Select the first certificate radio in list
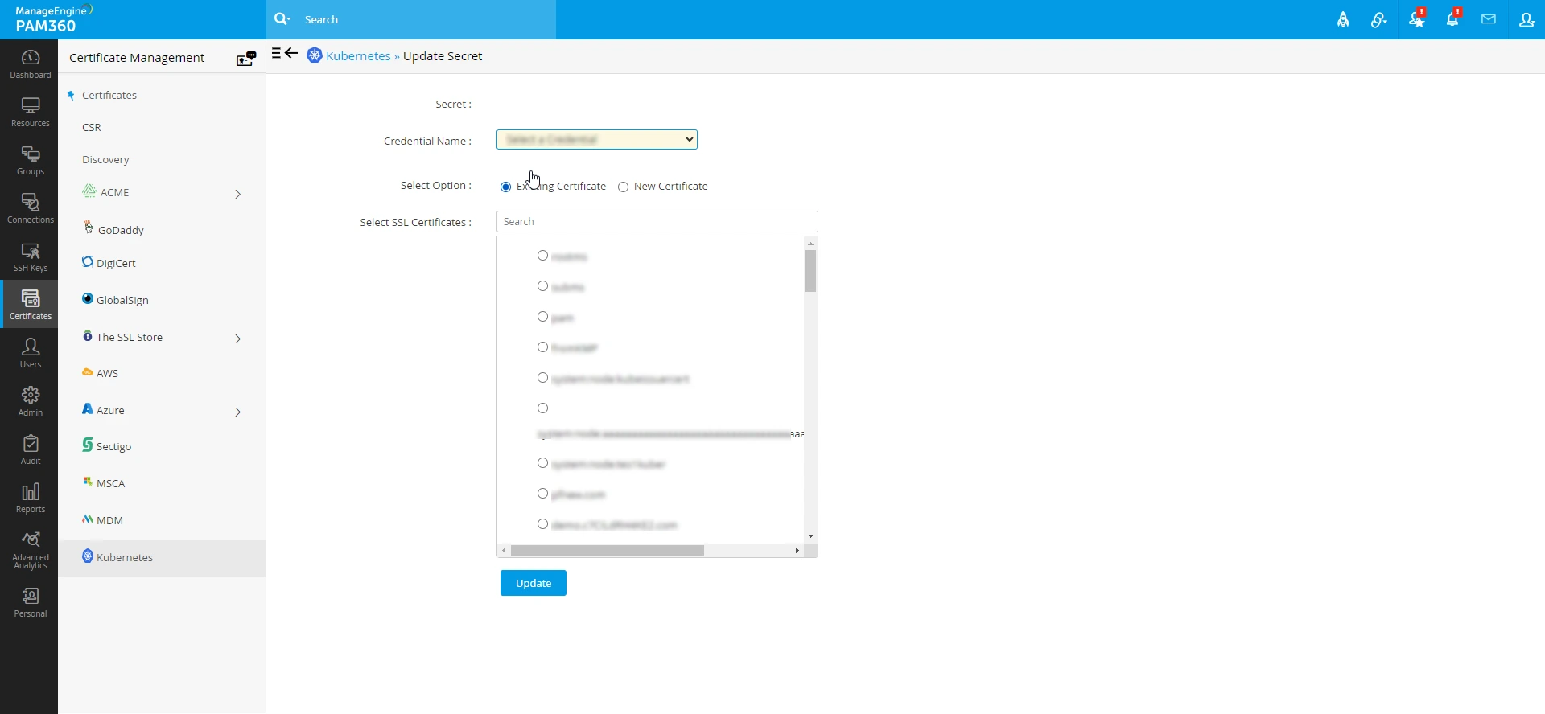This screenshot has height=714, width=1545. coord(542,256)
